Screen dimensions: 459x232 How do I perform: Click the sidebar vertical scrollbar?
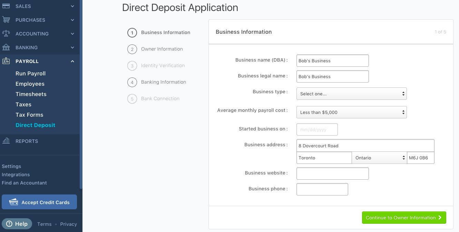pyautogui.click(x=81, y=95)
